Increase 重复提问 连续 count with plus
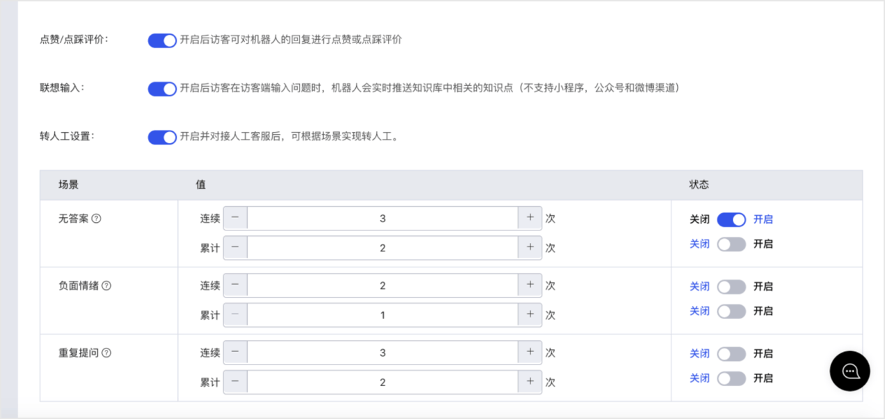The height and width of the screenshot is (419, 885). coord(530,353)
